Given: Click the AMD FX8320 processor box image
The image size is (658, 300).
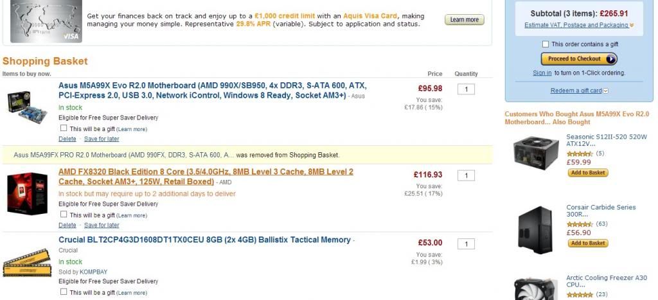Looking at the screenshot, I should [27, 194].
